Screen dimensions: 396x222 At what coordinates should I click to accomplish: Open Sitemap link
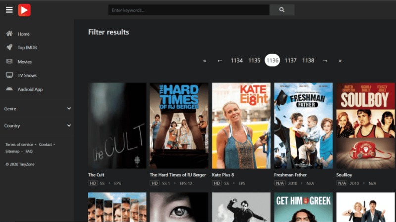click(x=12, y=151)
